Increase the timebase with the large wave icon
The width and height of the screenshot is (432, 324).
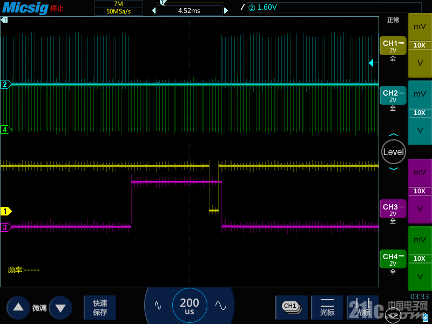tap(221, 305)
